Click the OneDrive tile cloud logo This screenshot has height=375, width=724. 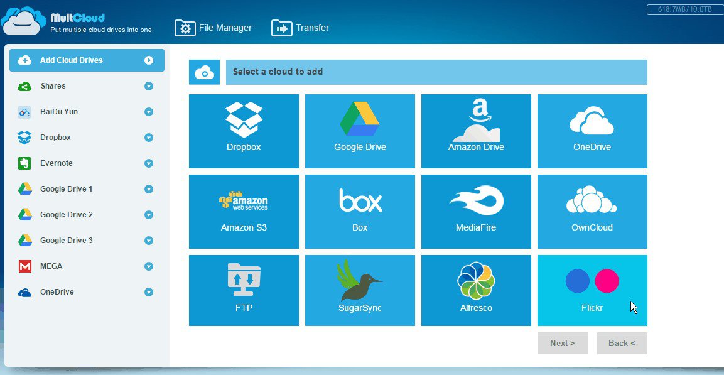pos(592,120)
